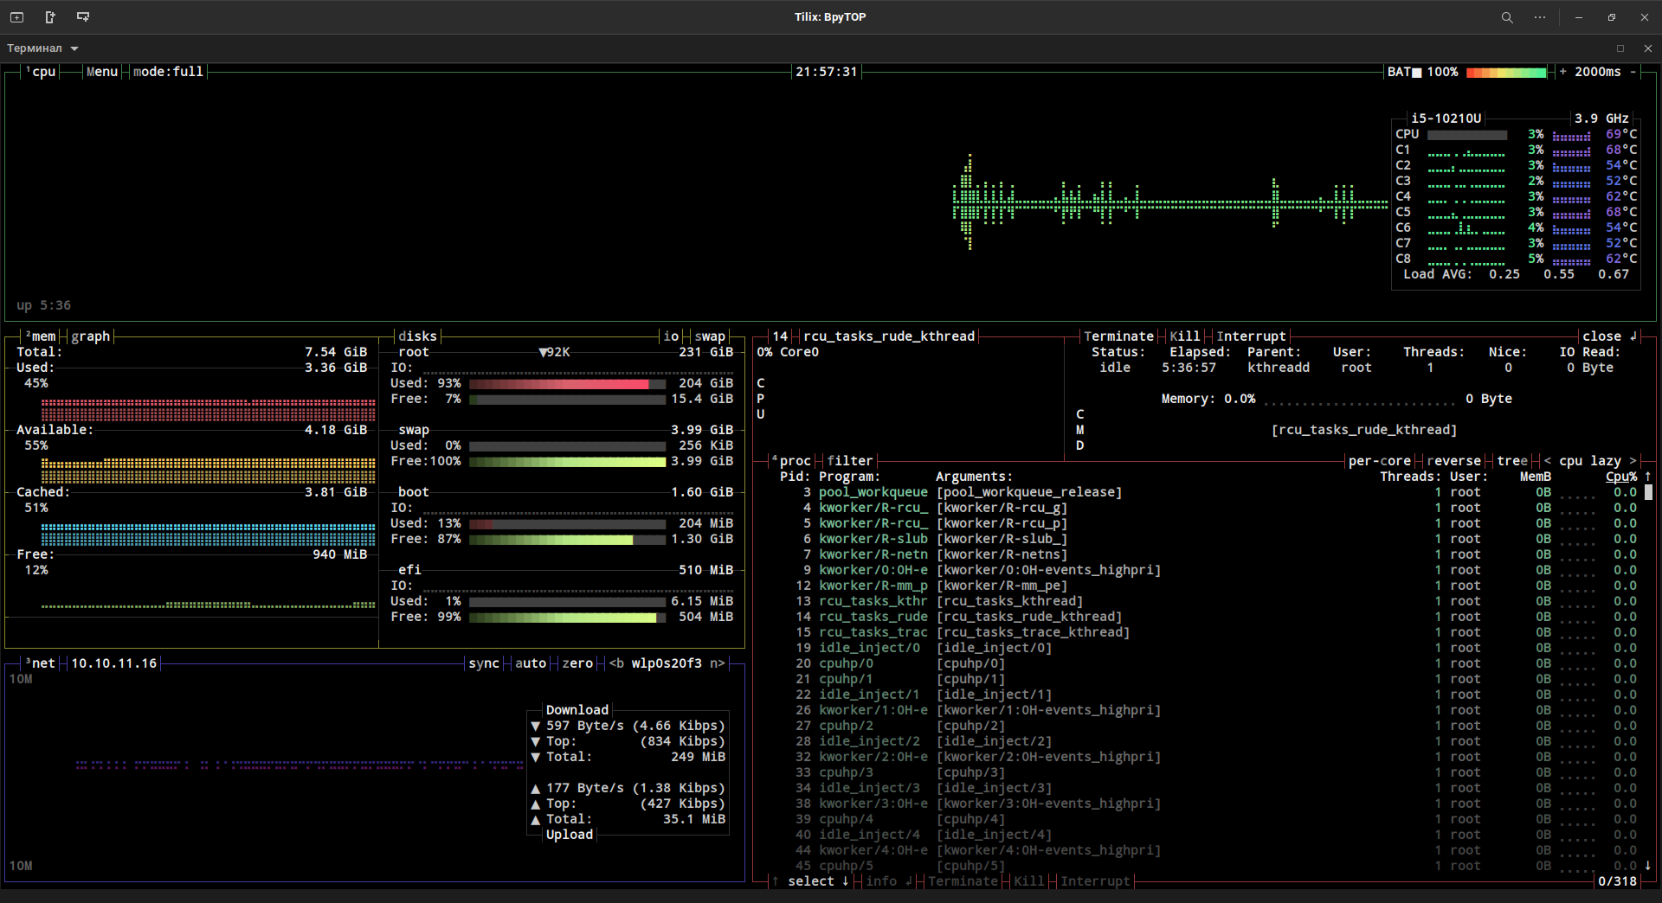The image size is (1662, 903).
Task: Select next process sorting column arrow
Action: [1633, 461]
